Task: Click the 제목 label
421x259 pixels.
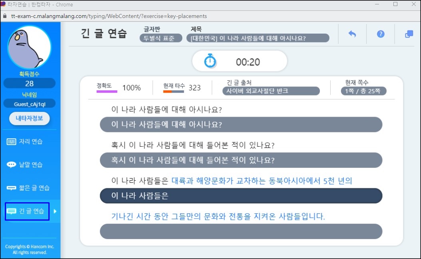Action: point(196,29)
